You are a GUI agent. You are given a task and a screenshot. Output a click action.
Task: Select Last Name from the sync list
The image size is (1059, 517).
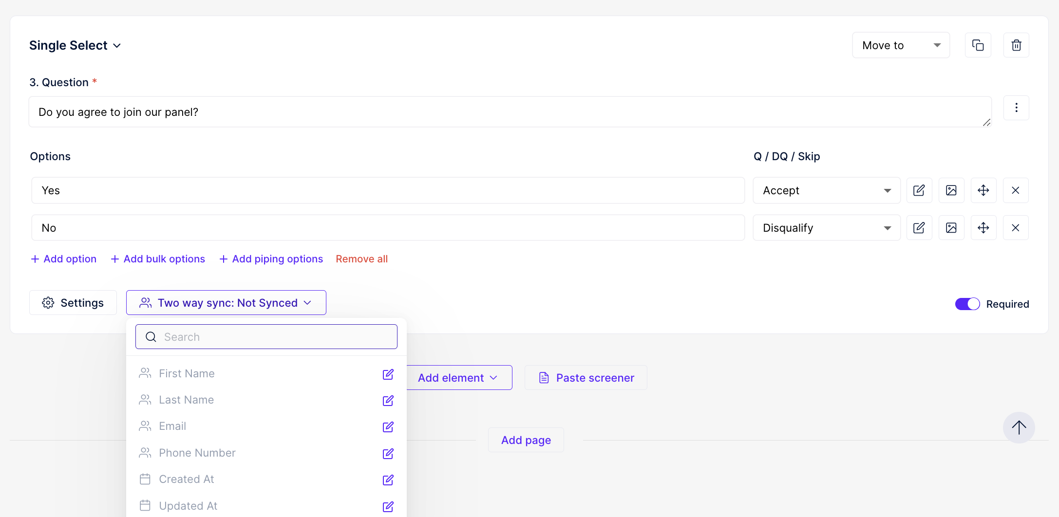point(266,400)
